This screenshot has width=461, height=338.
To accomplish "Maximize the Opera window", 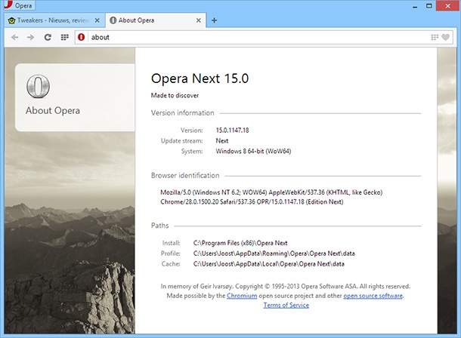I will [x=429, y=6].
